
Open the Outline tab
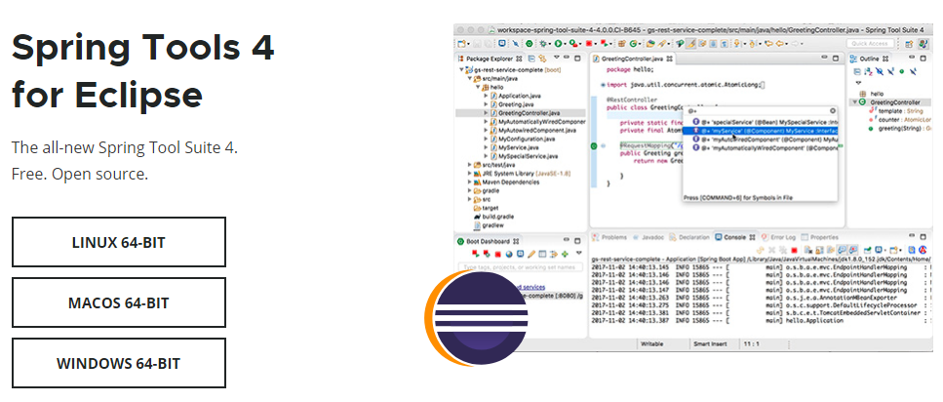(x=869, y=59)
